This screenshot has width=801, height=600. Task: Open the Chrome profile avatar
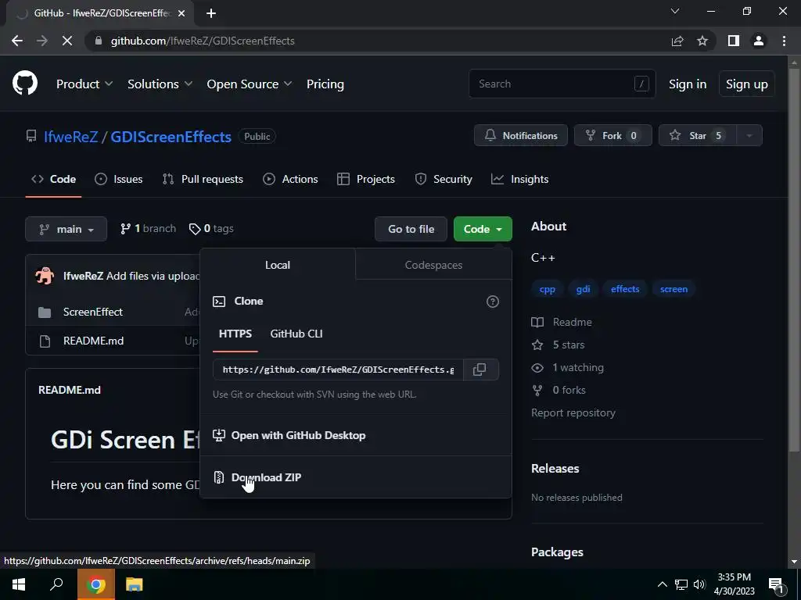coord(759,41)
